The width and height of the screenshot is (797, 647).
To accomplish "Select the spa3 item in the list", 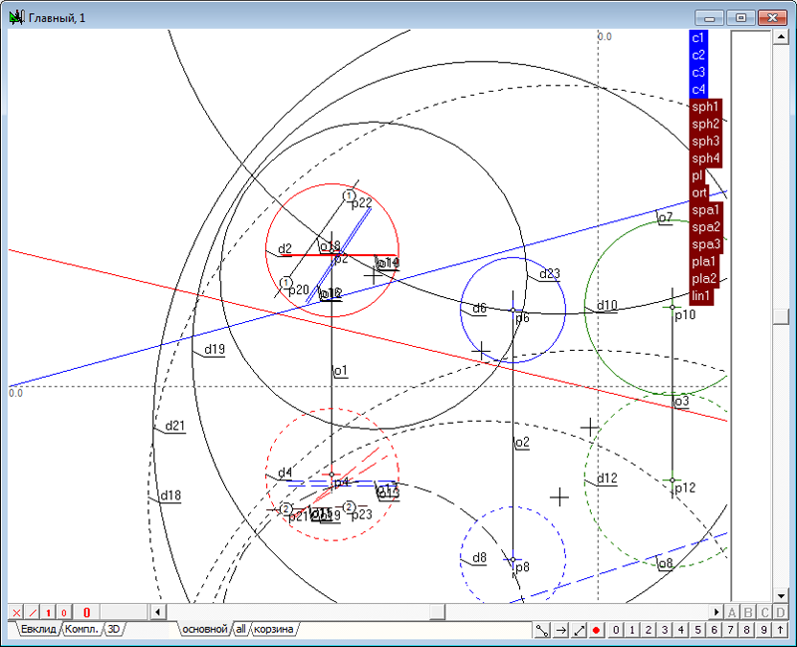I will (x=705, y=244).
